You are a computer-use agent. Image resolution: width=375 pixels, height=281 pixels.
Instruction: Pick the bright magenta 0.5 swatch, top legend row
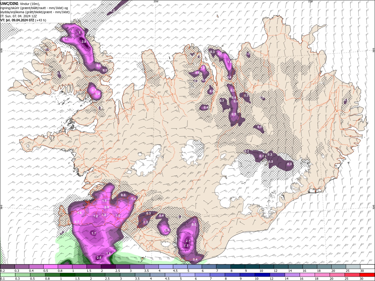[x=50, y=267]
